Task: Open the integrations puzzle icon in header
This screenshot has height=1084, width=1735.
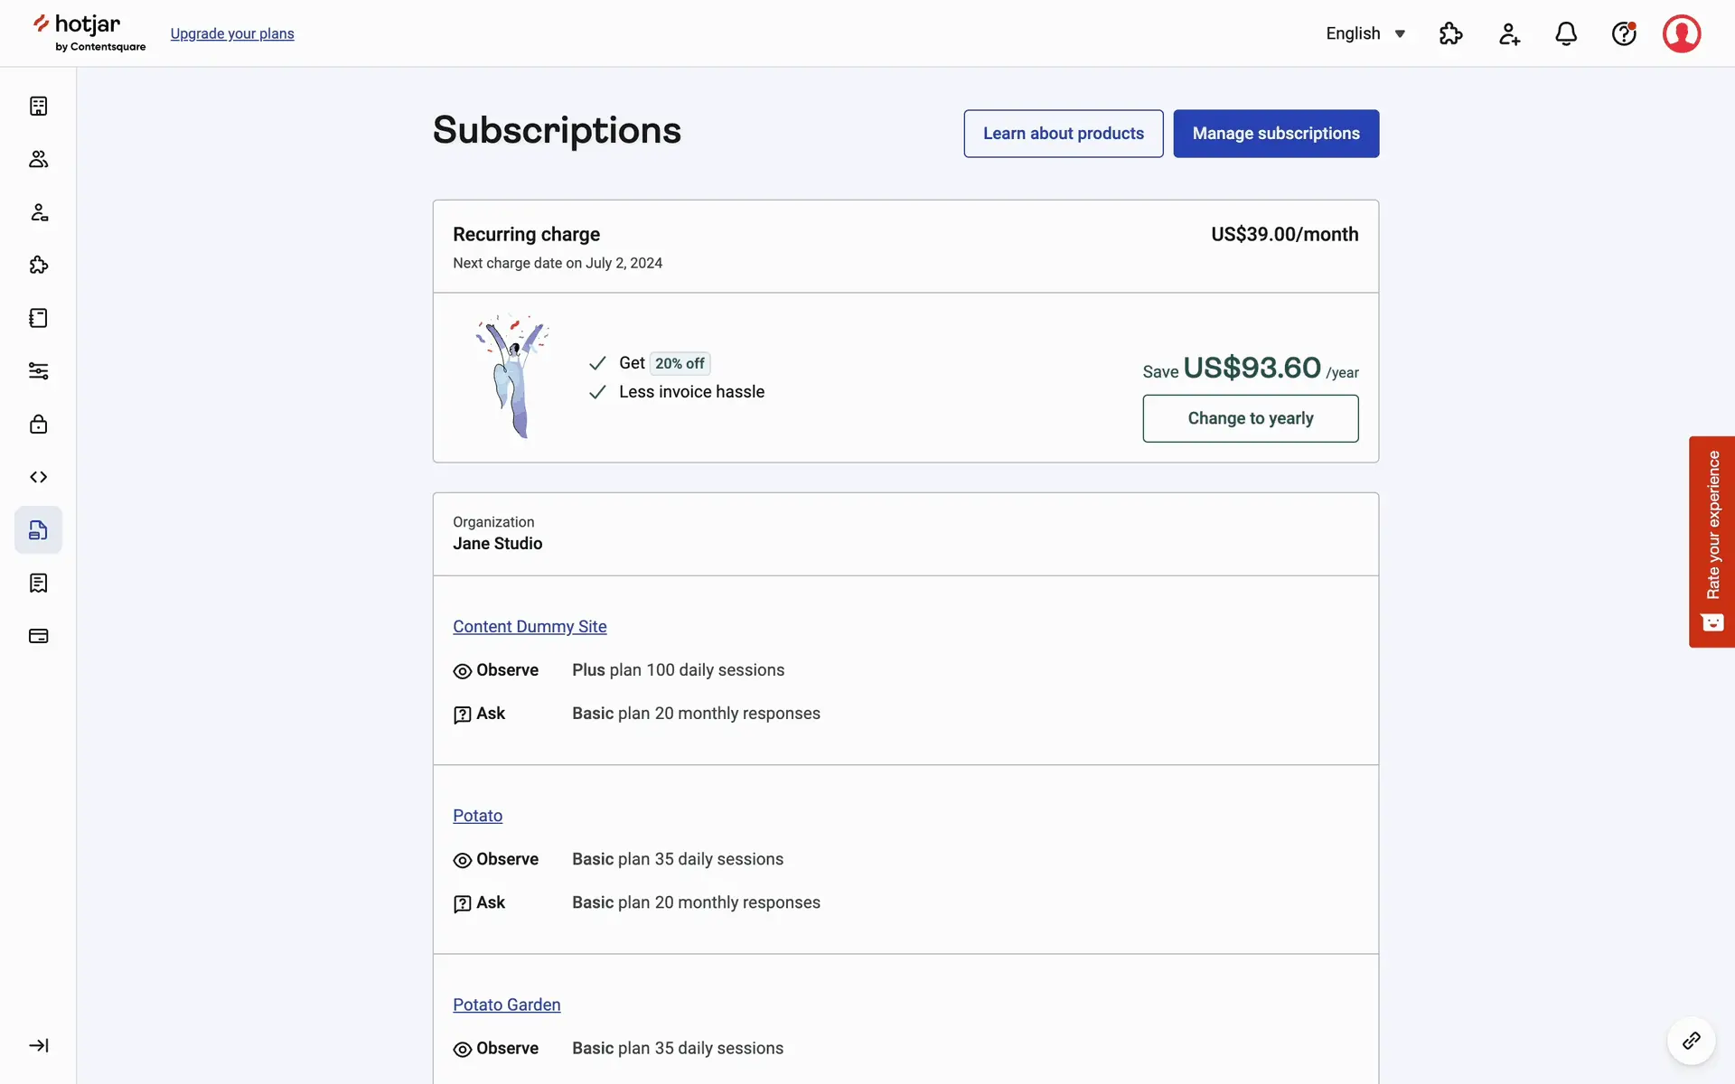Action: 1450,33
